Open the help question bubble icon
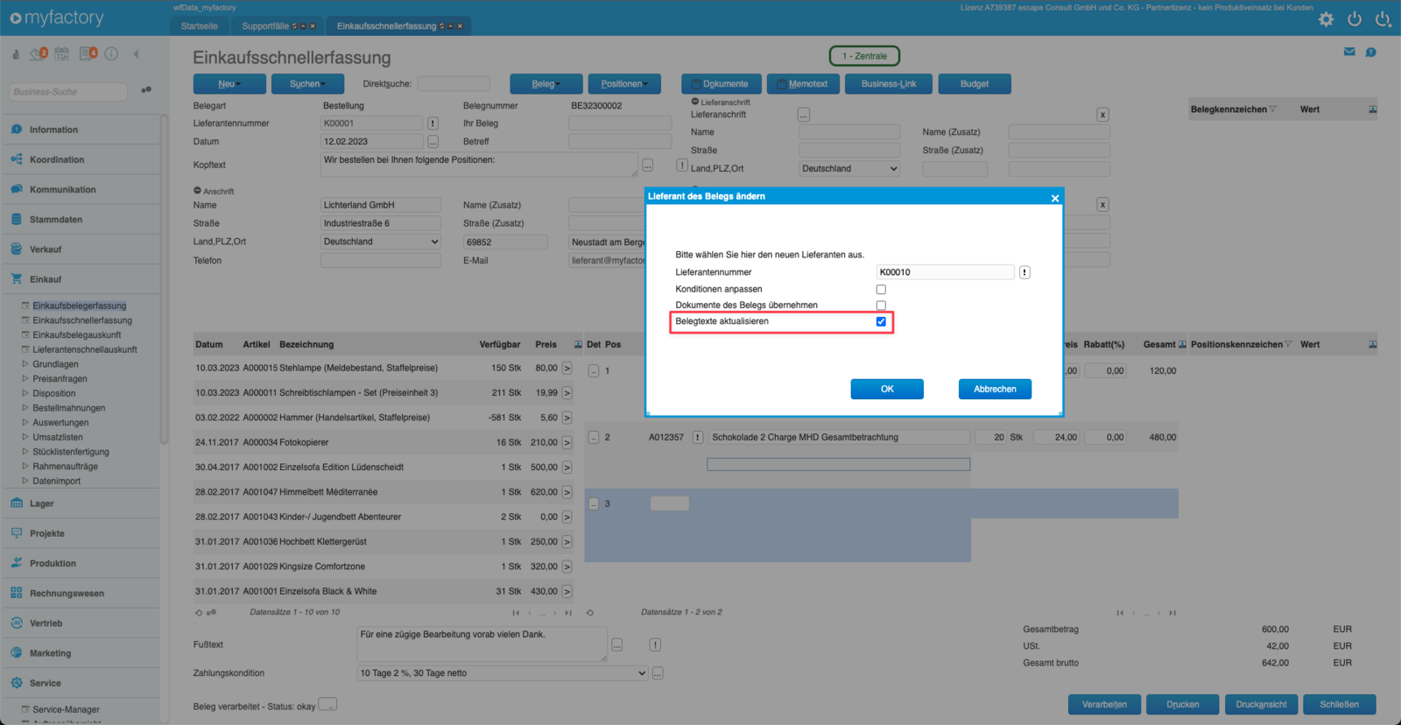Viewport: 1401px width, 725px height. click(x=1371, y=53)
